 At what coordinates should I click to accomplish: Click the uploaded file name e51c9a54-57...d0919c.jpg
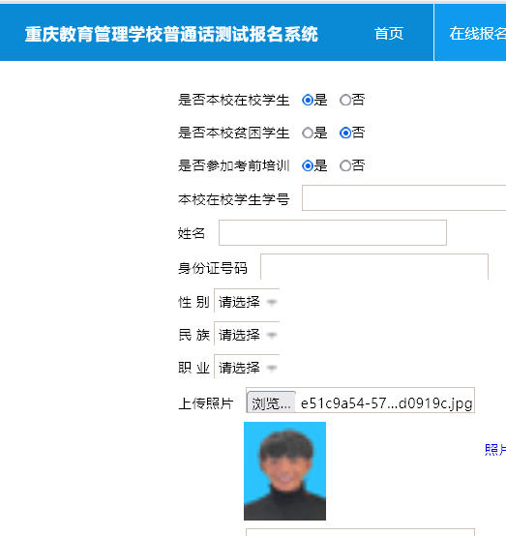(387, 403)
